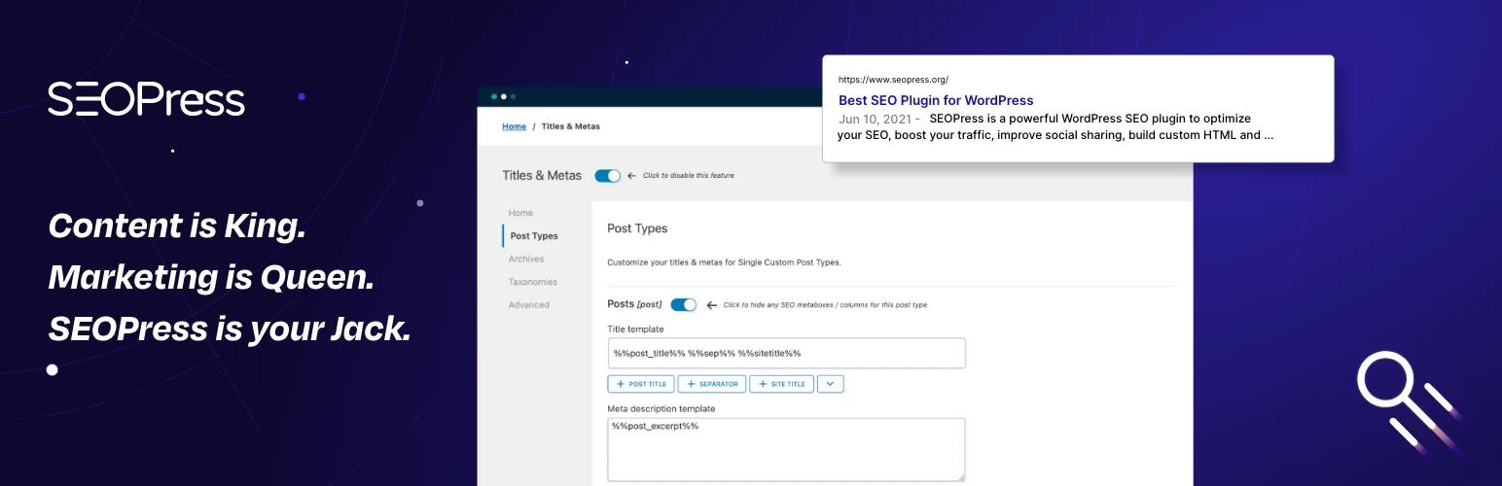Focus the Title template input field

pyautogui.click(x=786, y=353)
